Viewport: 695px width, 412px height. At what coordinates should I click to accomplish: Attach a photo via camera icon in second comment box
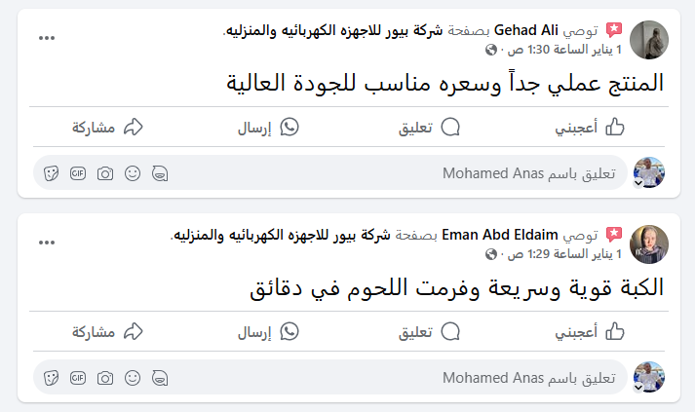point(105,378)
